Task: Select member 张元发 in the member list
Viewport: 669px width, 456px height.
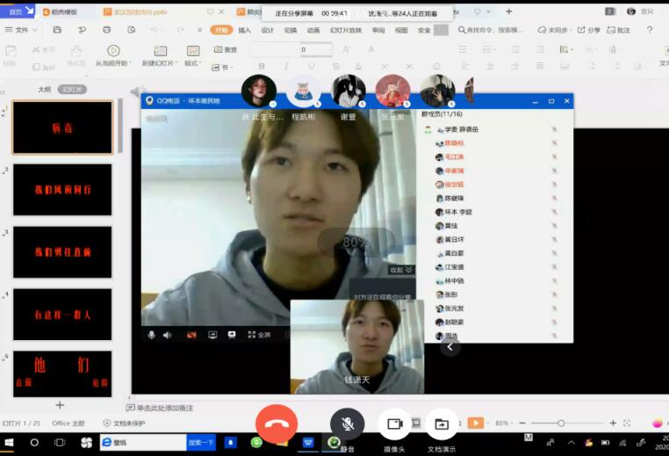Action: [454, 308]
